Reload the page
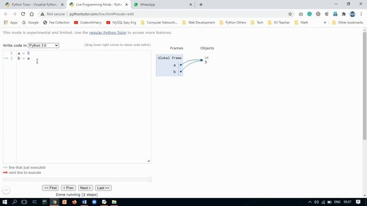The height and width of the screenshot is (206, 367). coord(23,14)
